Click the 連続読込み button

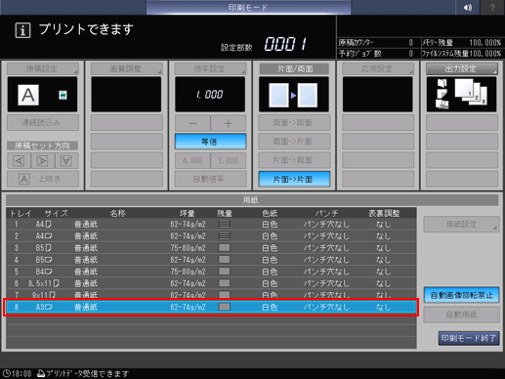point(43,123)
